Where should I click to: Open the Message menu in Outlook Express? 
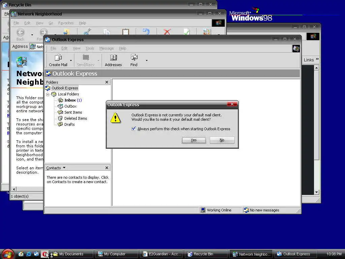coord(106,48)
